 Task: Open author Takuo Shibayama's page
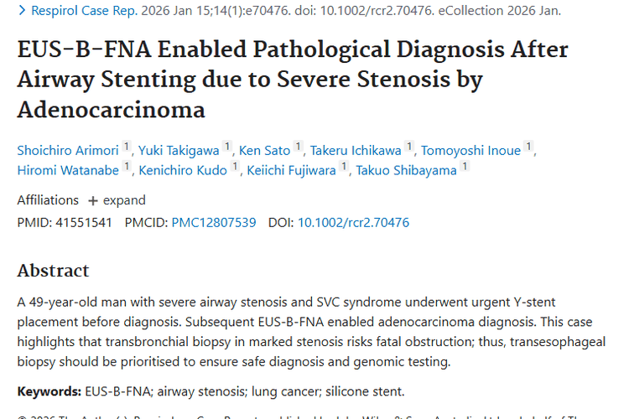tap(406, 170)
